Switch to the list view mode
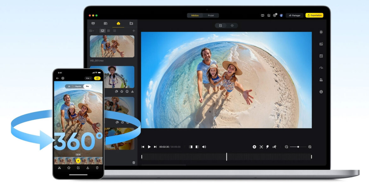The image size is (369, 184). [114, 31]
